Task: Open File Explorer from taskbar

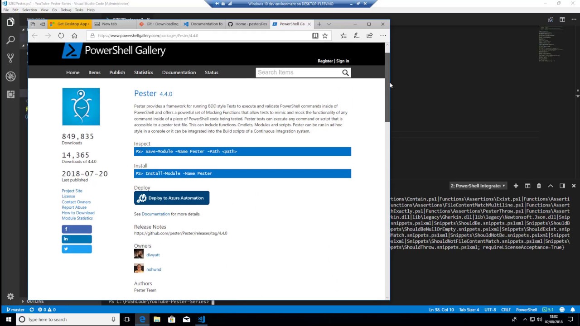Action: (157, 320)
